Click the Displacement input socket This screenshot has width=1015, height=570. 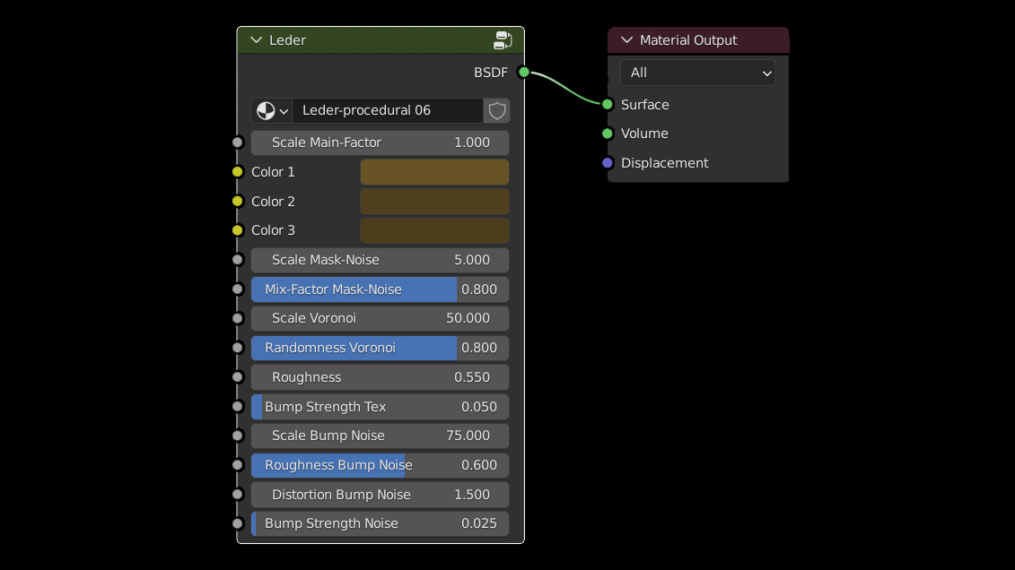click(x=608, y=163)
